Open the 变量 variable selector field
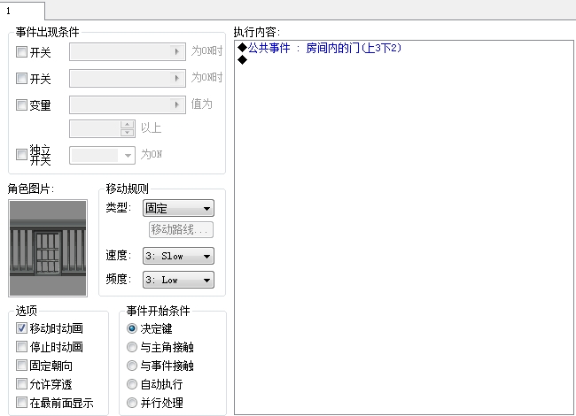Viewport: 576px width, 416px height. pos(128,105)
